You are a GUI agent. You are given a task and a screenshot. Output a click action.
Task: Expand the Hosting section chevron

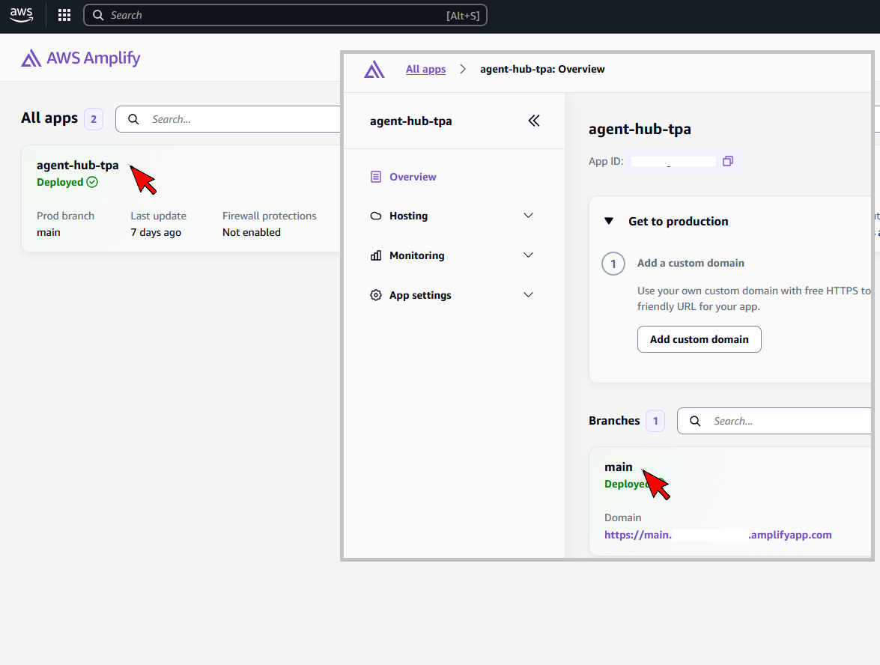tap(528, 216)
